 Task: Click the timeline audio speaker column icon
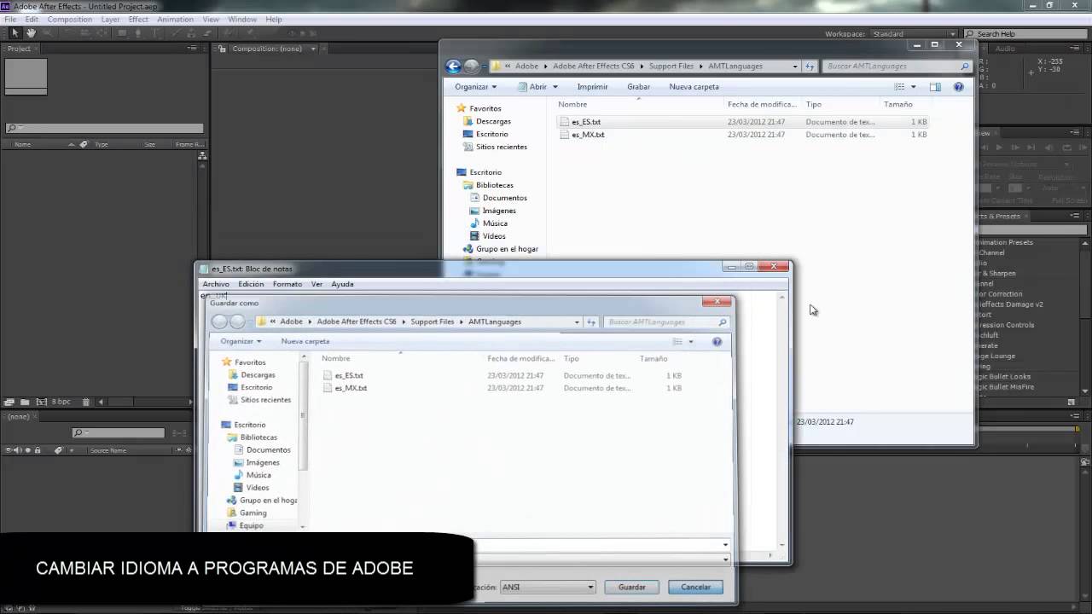click(18, 450)
